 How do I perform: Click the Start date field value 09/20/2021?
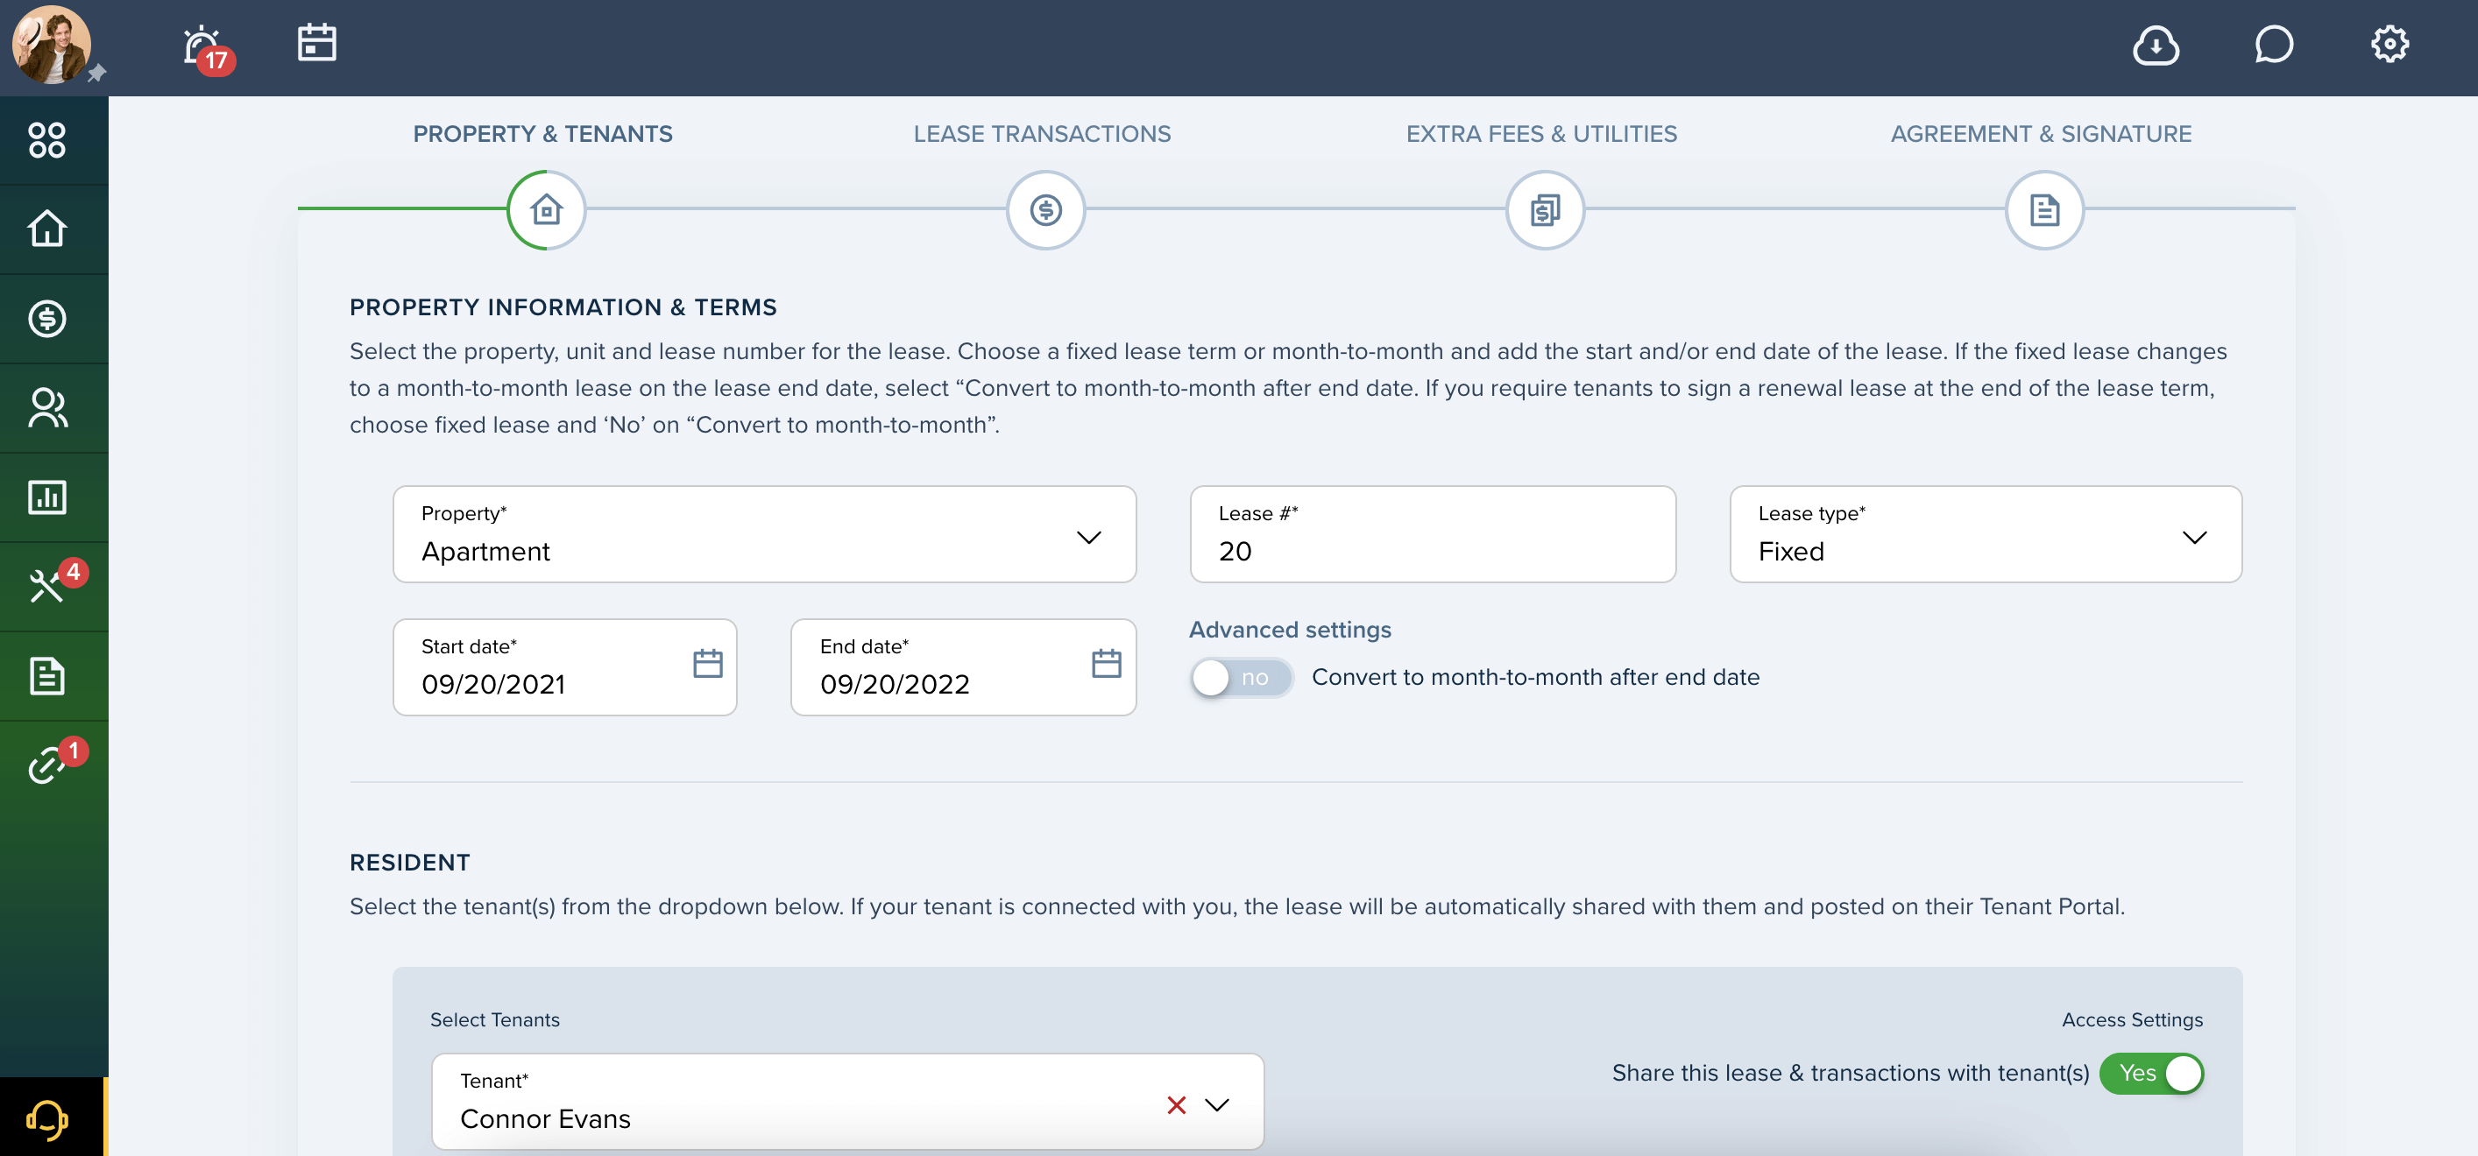point(493,684)
